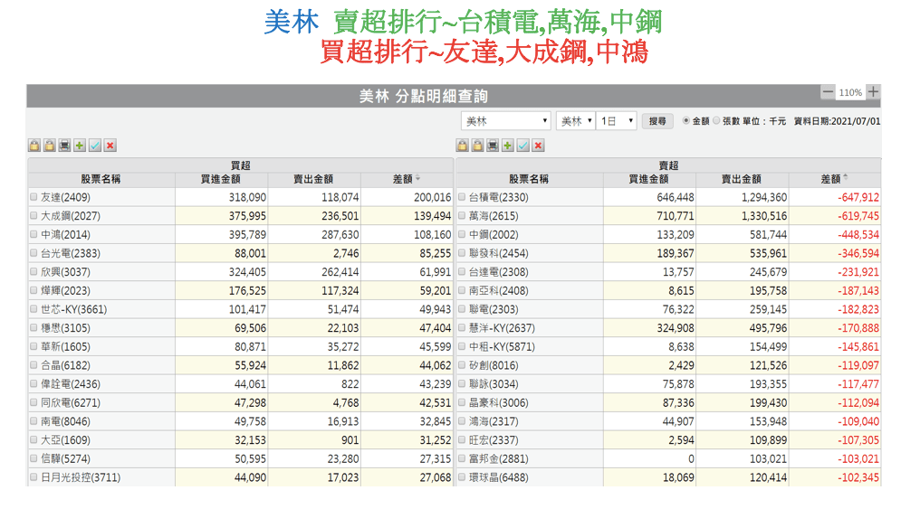Click 賣出金額 header in sell-side table
This screenshot has height=509, width=901.
click(741, 179)
